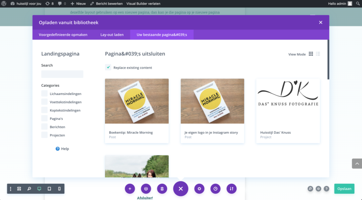Click the purple plus load-from-library button
The width and height of the screenshot is (362, 200).
tap(130, 189)
